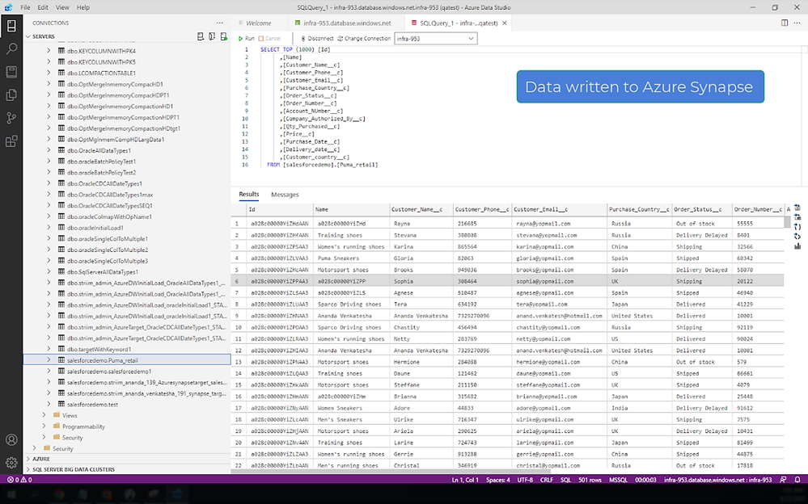This screenshot has height=504, width=808.
Task: Save results as XML icon
Action: [797, 237]
